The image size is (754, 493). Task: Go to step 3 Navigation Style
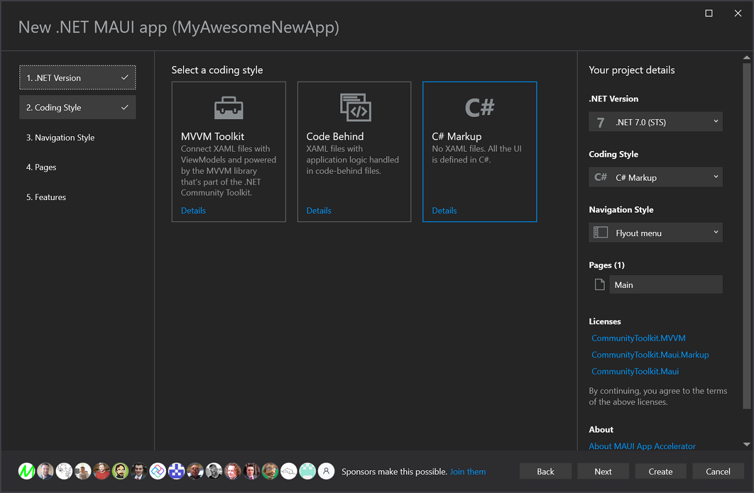78,137
